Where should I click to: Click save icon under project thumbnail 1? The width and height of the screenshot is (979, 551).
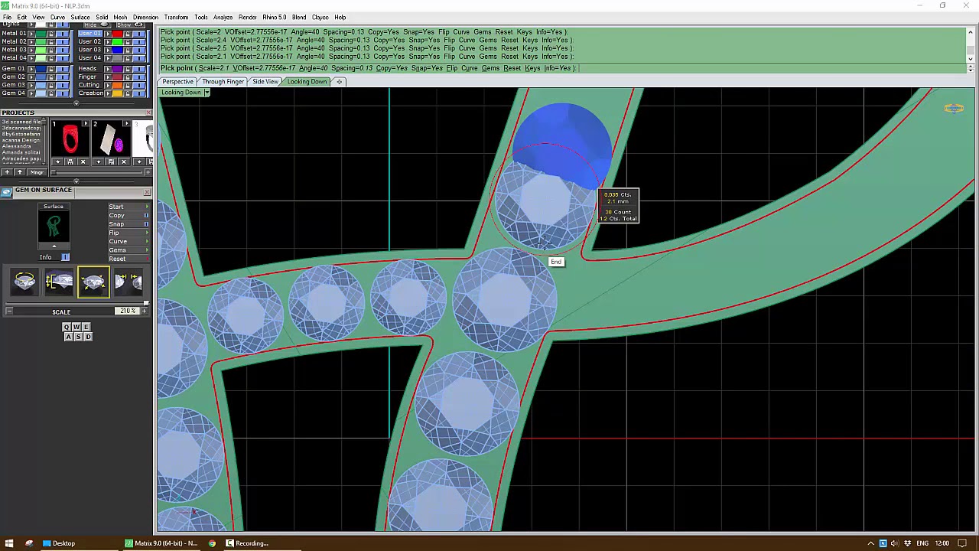(70, 161)
